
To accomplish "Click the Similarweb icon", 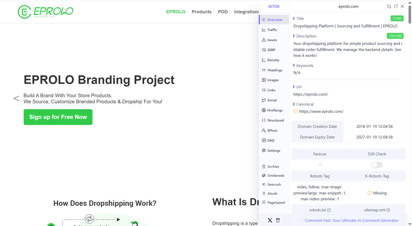I will click(264, 175).
